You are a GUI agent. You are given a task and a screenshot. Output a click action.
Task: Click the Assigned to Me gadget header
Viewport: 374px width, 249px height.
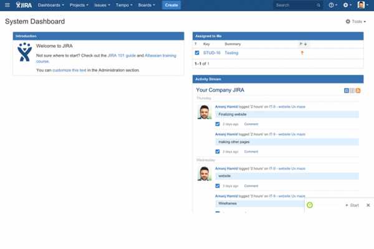[x=278, y=36]
